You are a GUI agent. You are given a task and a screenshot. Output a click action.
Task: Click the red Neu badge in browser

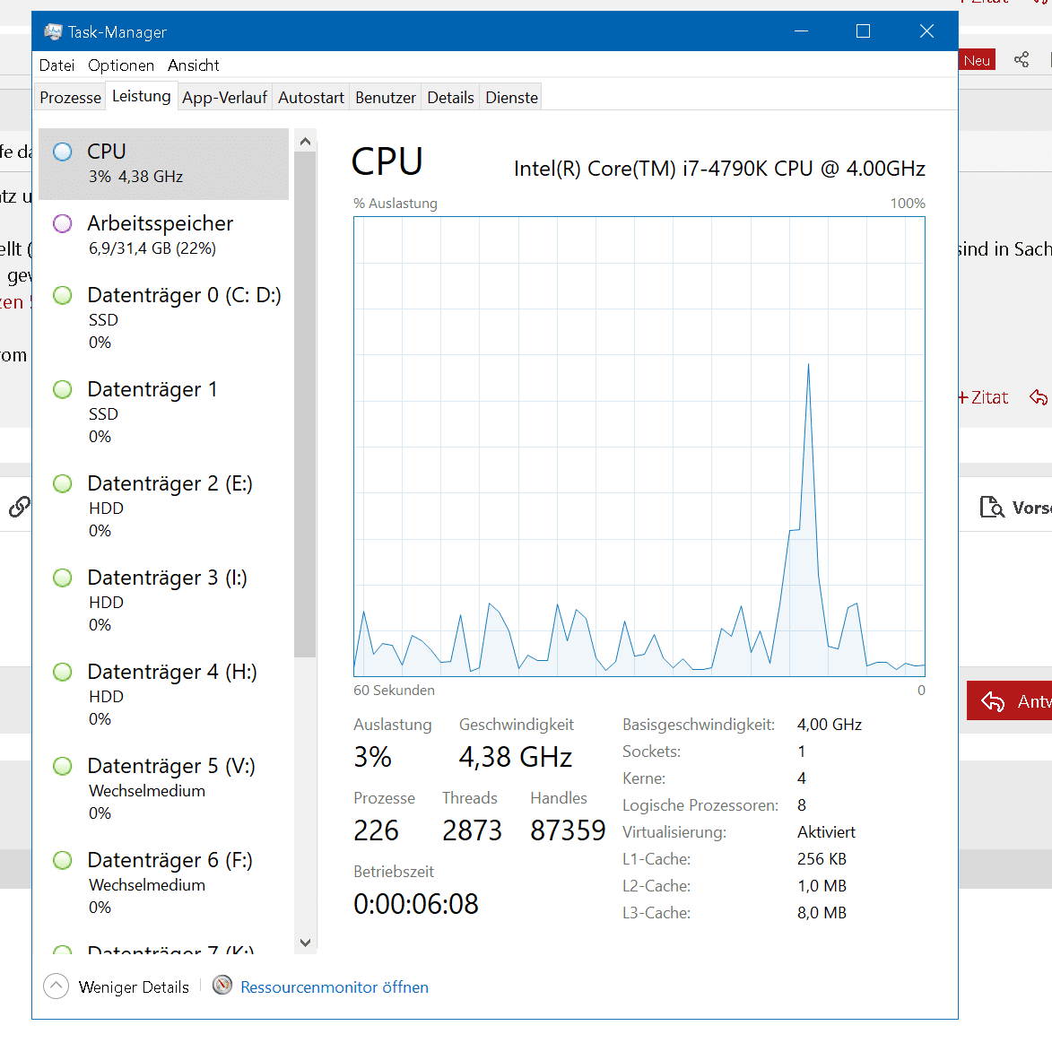click(977, 60)
